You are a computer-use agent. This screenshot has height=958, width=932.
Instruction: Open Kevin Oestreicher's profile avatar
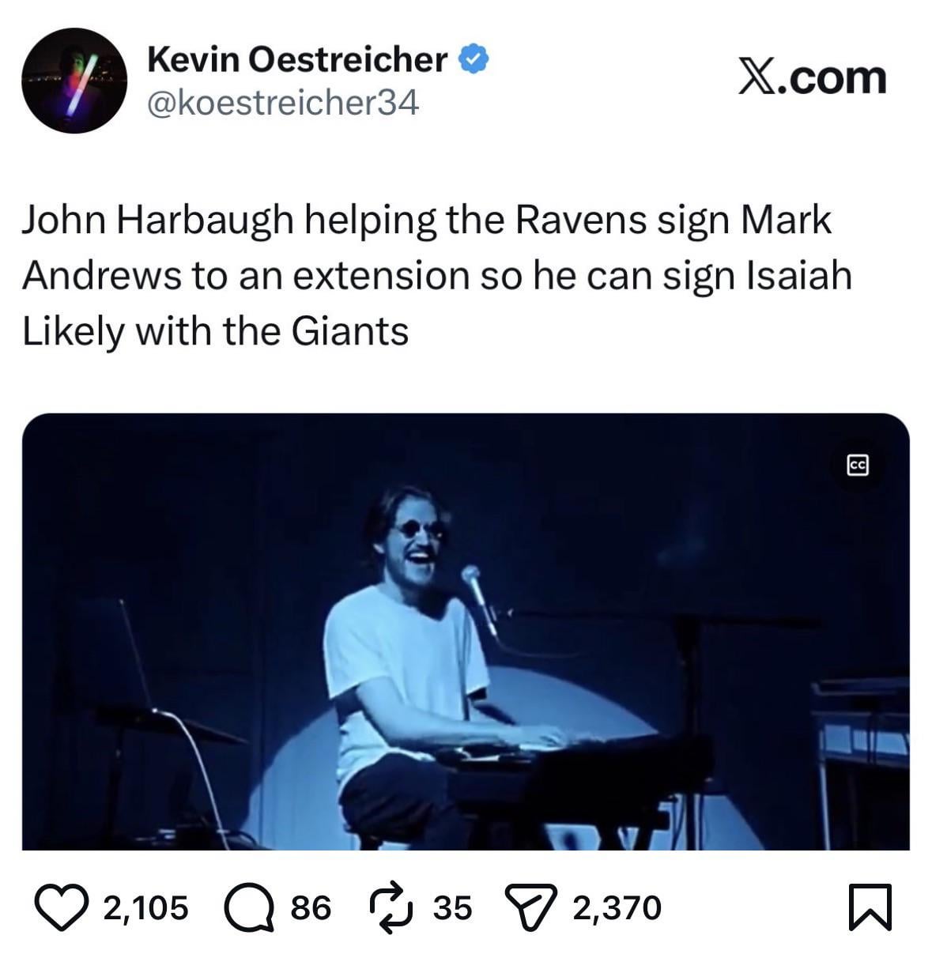[74, 81]
